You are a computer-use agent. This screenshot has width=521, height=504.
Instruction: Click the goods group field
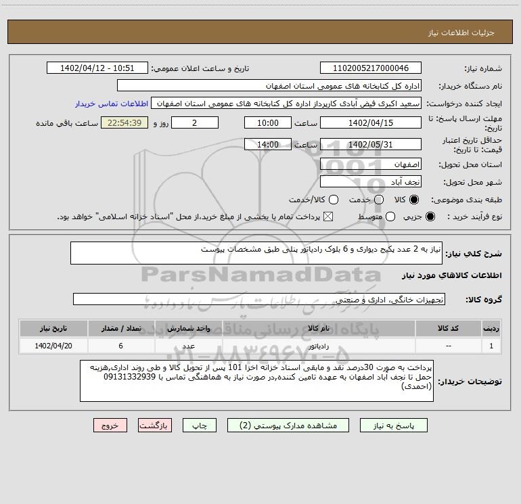coord(259,299)
